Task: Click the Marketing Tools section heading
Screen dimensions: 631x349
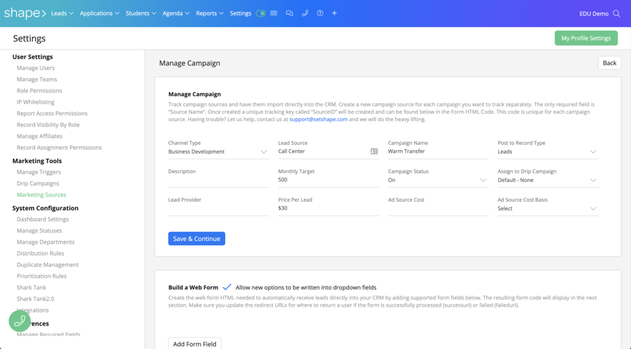Action: click(37, 161)
